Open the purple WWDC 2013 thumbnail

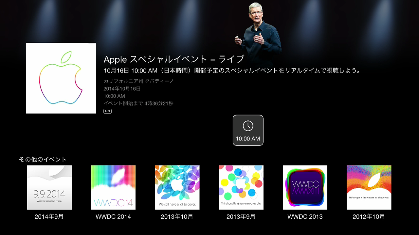click(305, 187)
